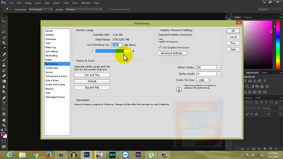Select the Lasso tool
Image resolution: width=283 pixels, height=159 pixels.
(4, 32)
